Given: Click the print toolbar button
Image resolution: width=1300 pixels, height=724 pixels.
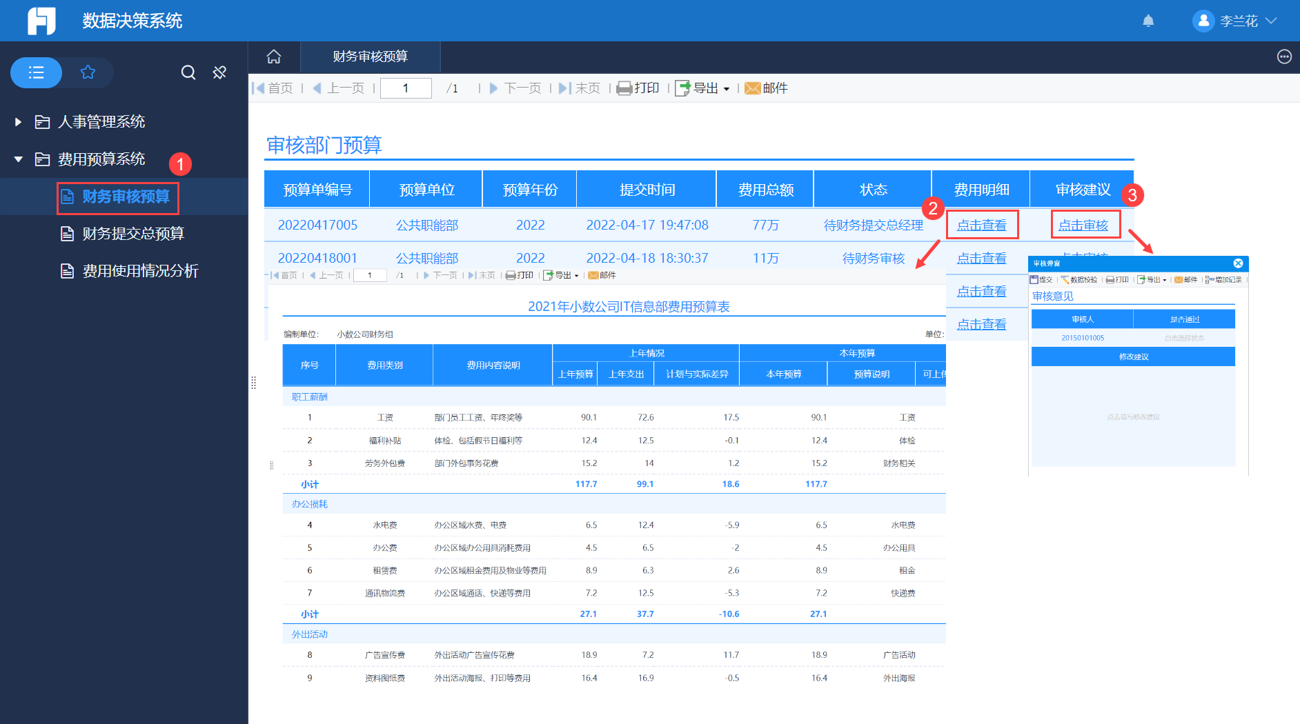Looking at the screenshot, I should tap(638, 88).
